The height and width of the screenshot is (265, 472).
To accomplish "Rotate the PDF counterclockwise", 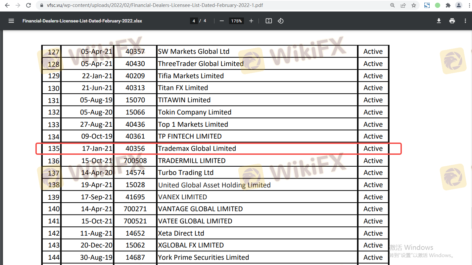I will pos(280,21).
